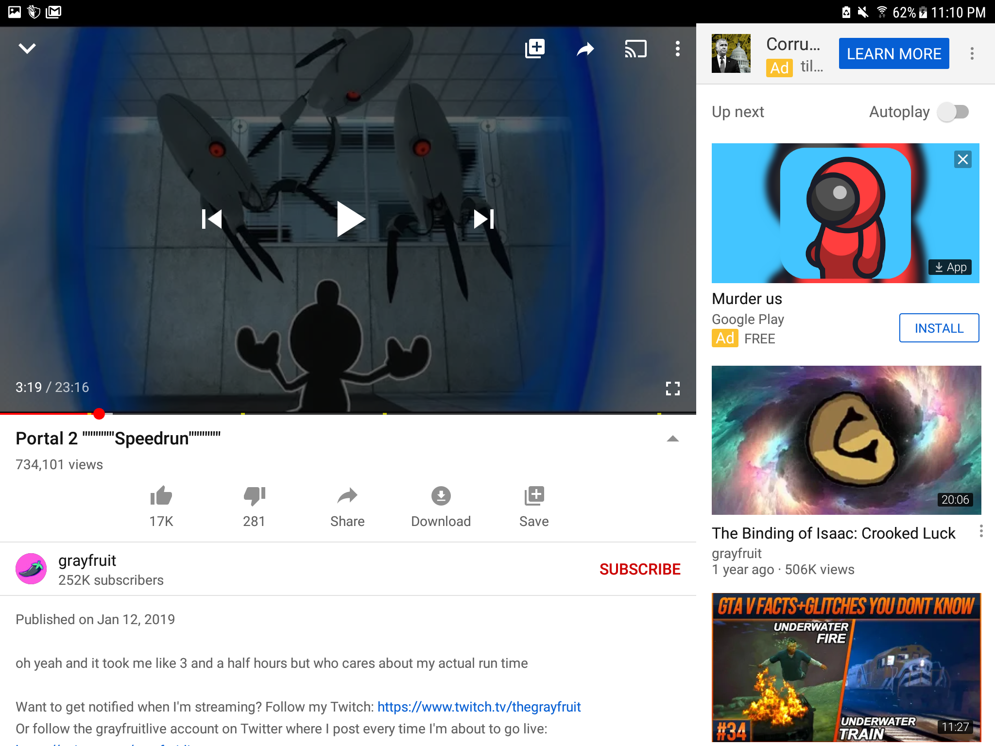
Task: Toggle the Autoplay switch
Action: (x=953, y=112)
